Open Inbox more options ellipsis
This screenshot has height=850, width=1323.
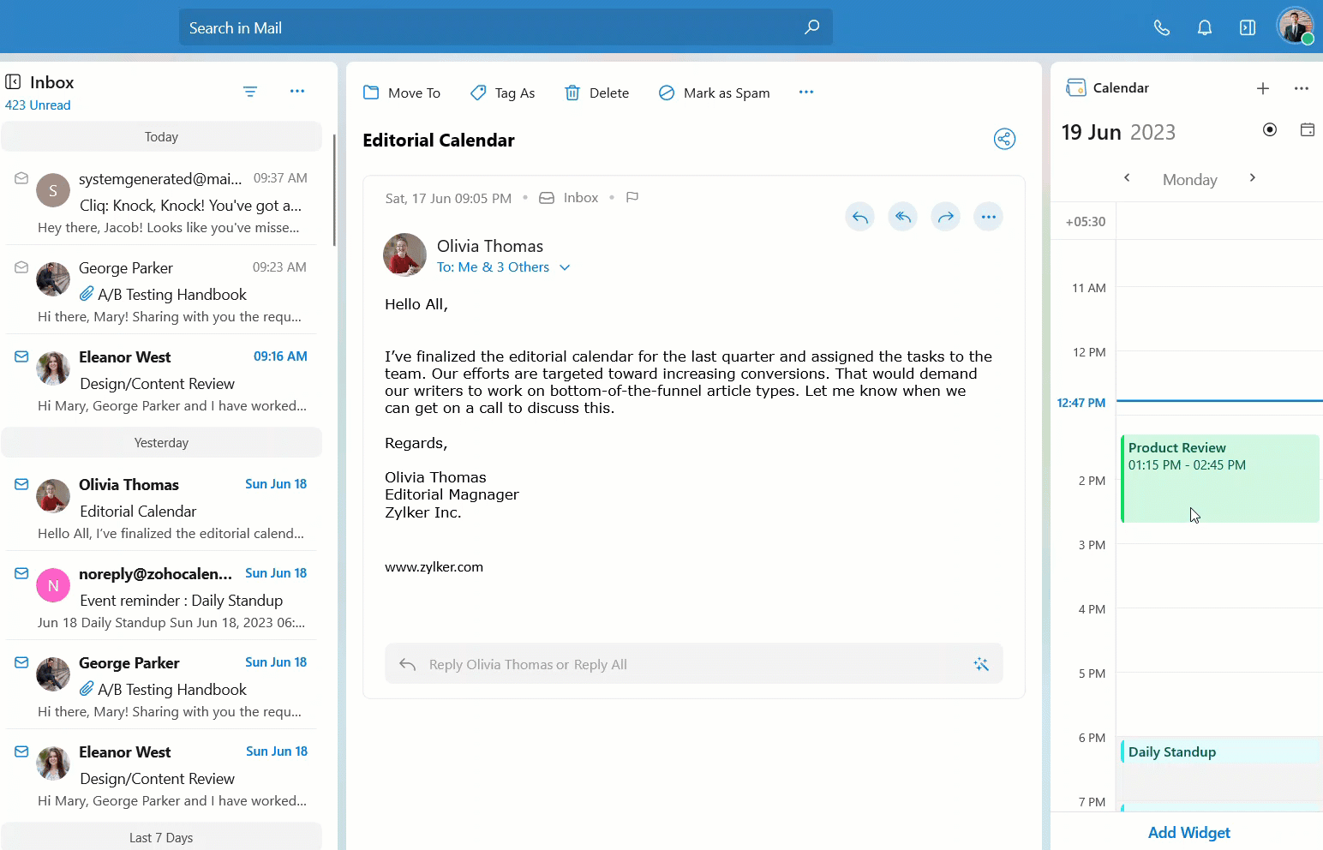(297, 91)
